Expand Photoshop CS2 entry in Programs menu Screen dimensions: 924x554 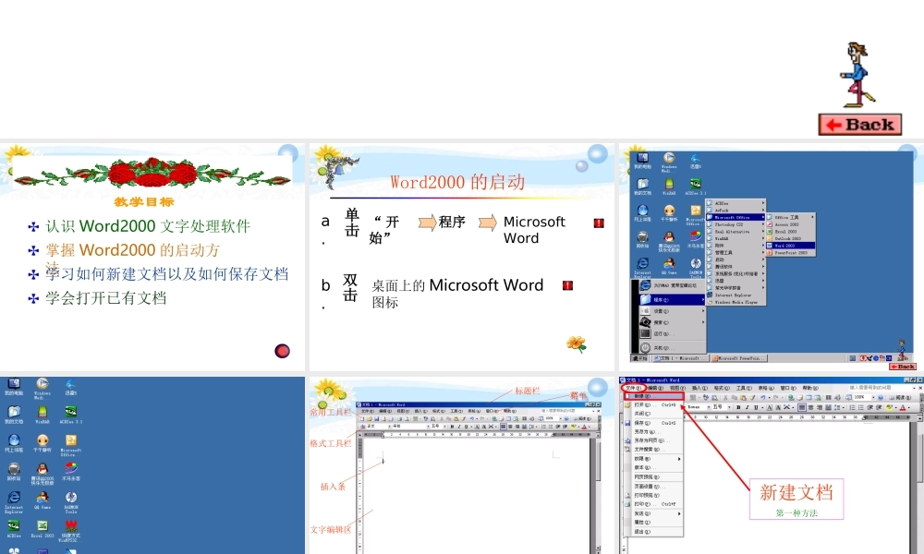(736, 224)
